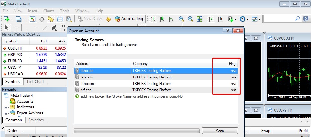Image resolution: width=311 pixels, height=137 pixels.
Task: Click the dialog help question-mark button
Action: click(x=227, y=31)
